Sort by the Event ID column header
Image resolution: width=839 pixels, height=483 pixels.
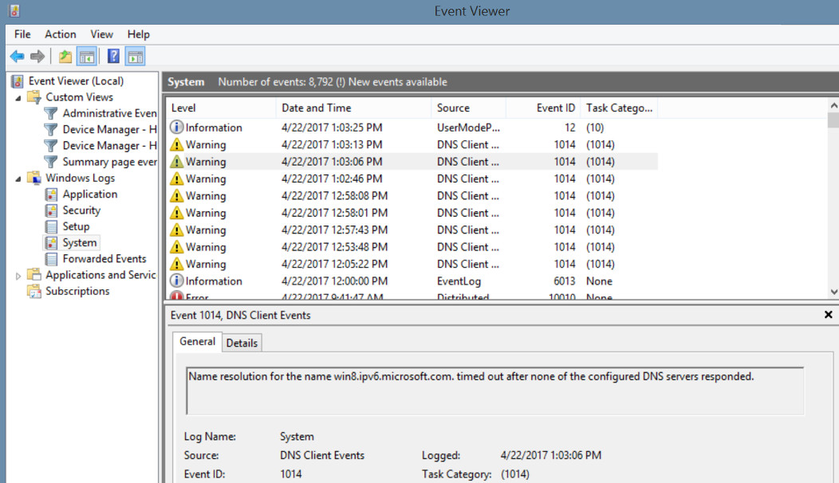(543, 108)
